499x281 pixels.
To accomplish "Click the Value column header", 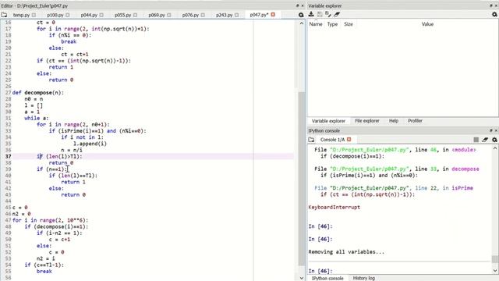I will pyautogui.click(x=427, y=24).
